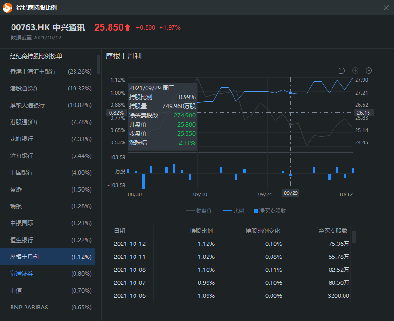Click the reset chart view arrow icon
This screenshot has height=321, width=394.
click(x=342, y=71)
